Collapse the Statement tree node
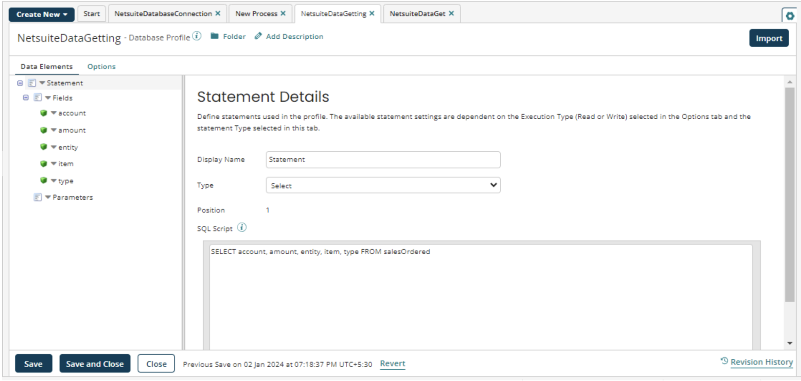This screenshot has height=381, width=801. pyautogui.click(x=20, y=83)
